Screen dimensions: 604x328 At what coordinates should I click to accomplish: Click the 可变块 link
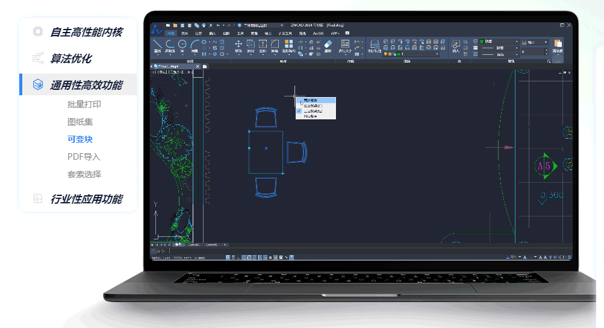80,139
